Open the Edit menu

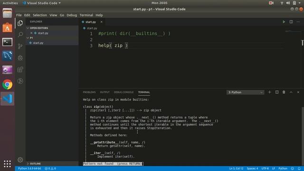coord(27,15)
